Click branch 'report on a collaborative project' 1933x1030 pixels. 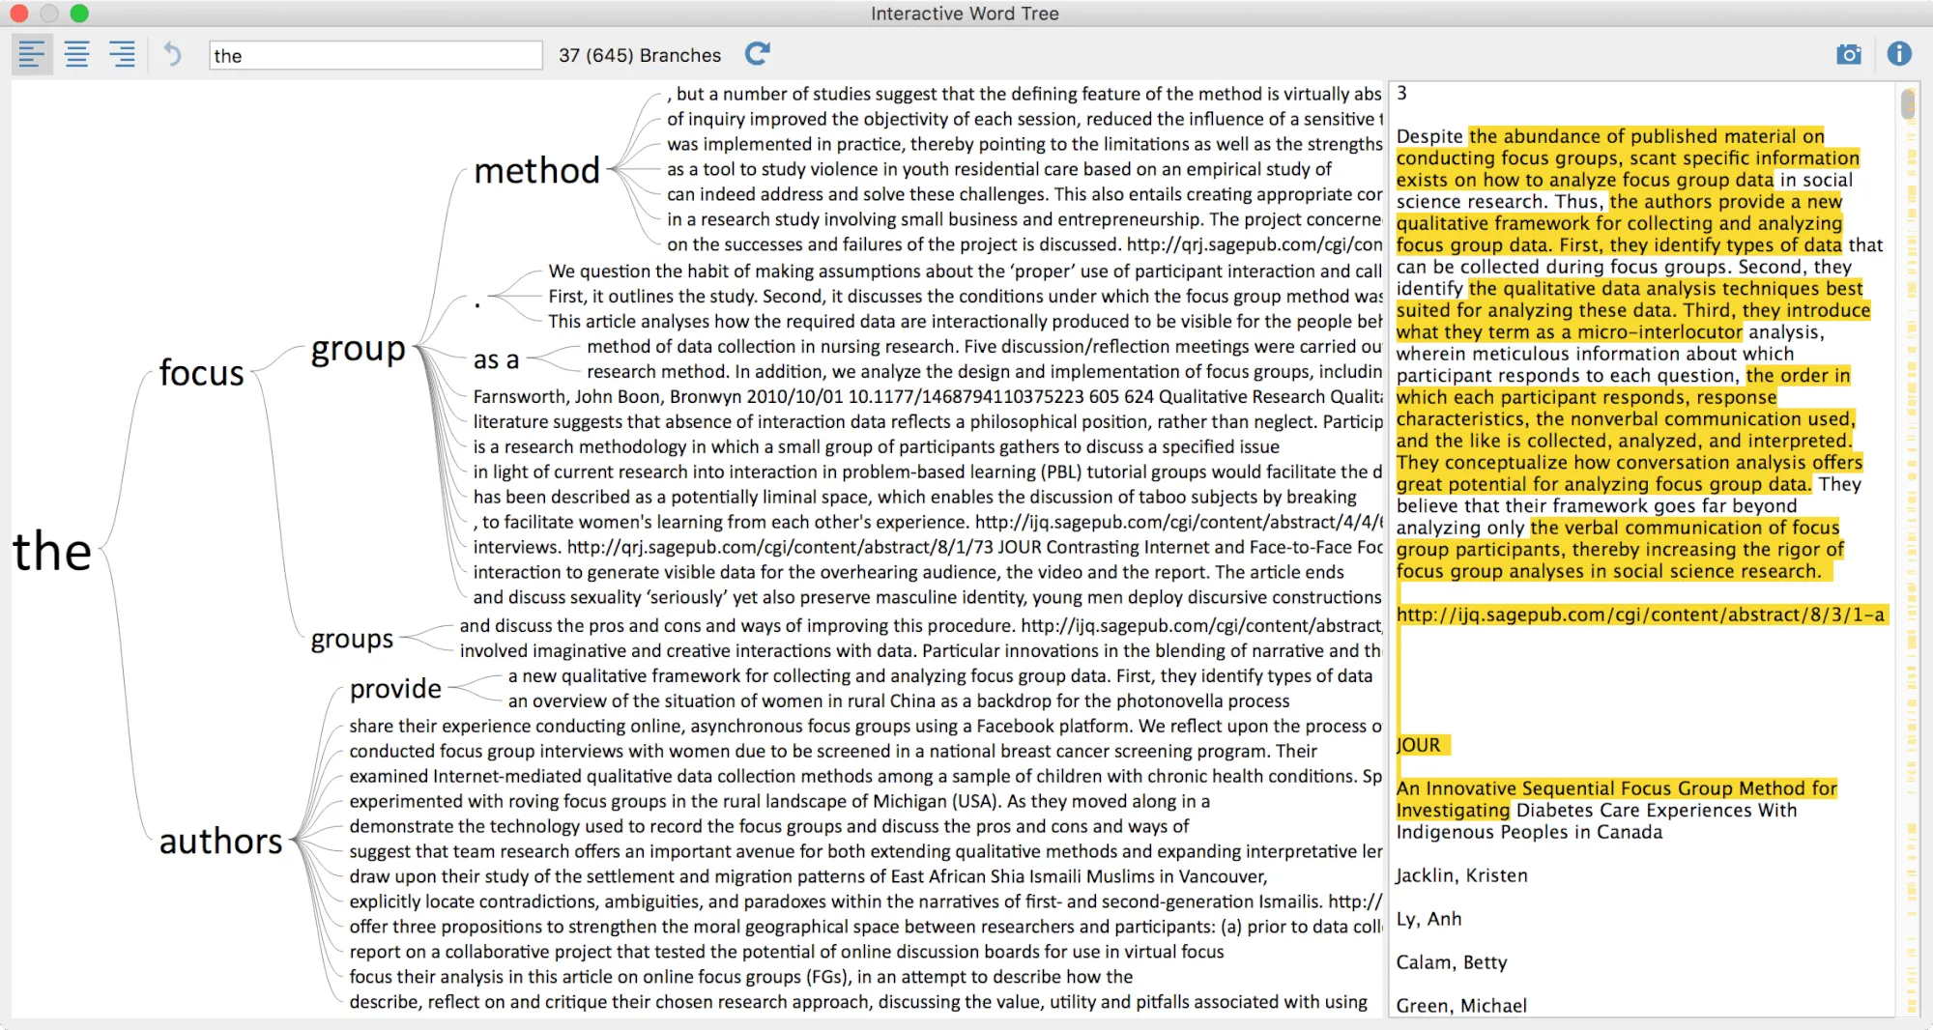tap(786, 953)
